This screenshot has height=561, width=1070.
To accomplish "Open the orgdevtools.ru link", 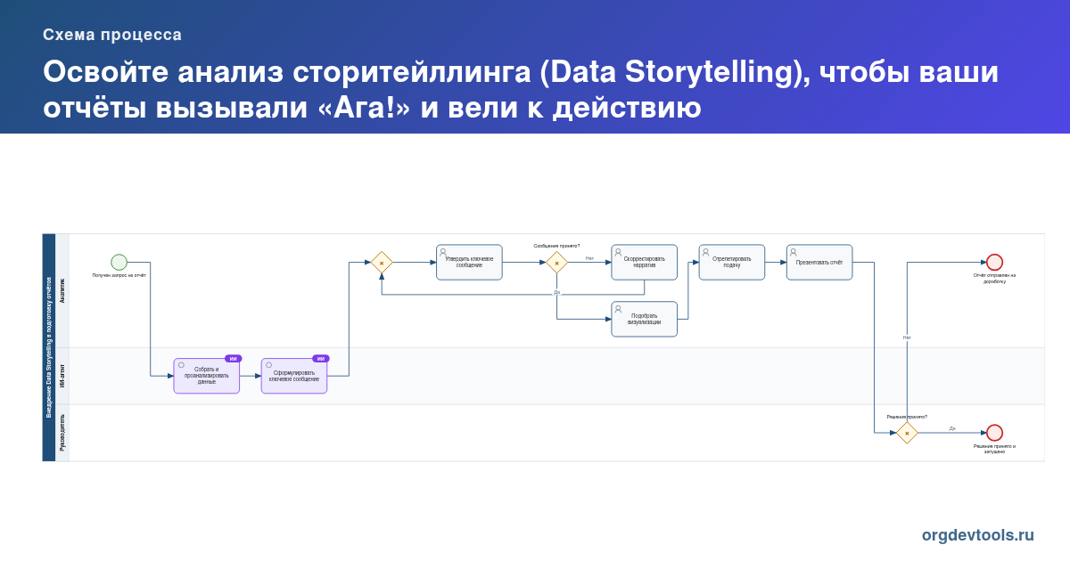I will 978,535.
